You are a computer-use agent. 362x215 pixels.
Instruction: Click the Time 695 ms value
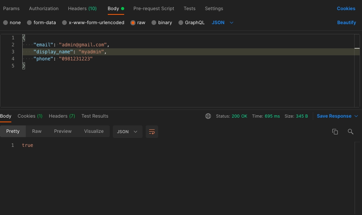(x=272, y=116)
